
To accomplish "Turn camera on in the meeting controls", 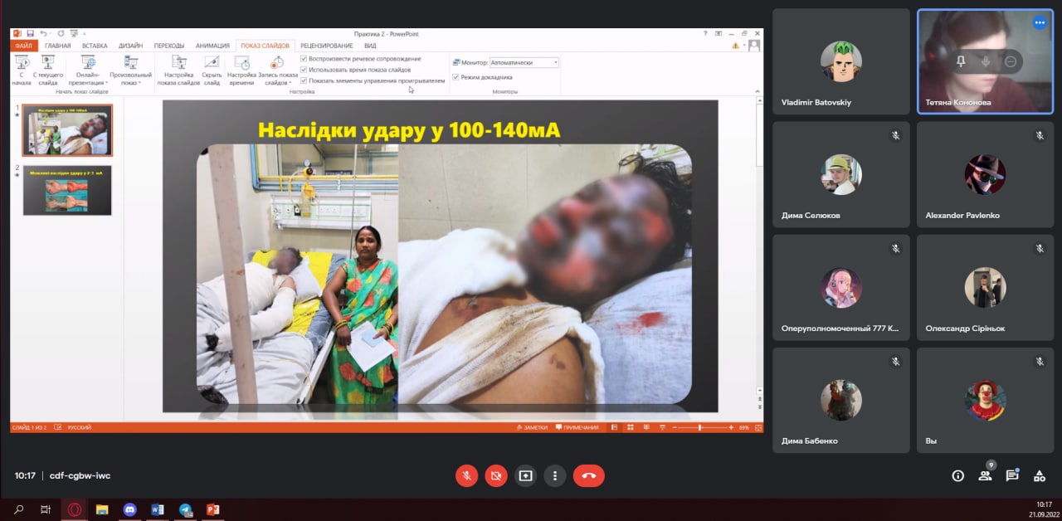I will pos(496,475).
